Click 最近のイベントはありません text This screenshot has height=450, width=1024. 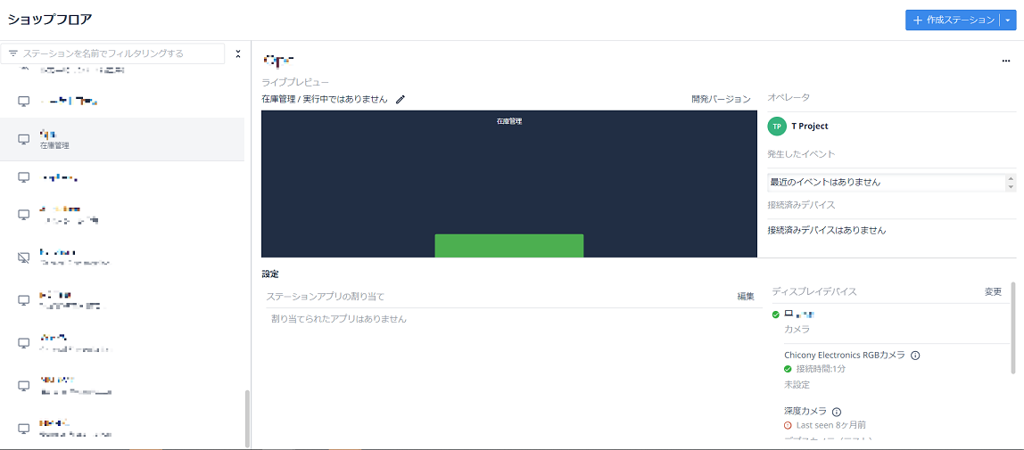pos(824,183)
